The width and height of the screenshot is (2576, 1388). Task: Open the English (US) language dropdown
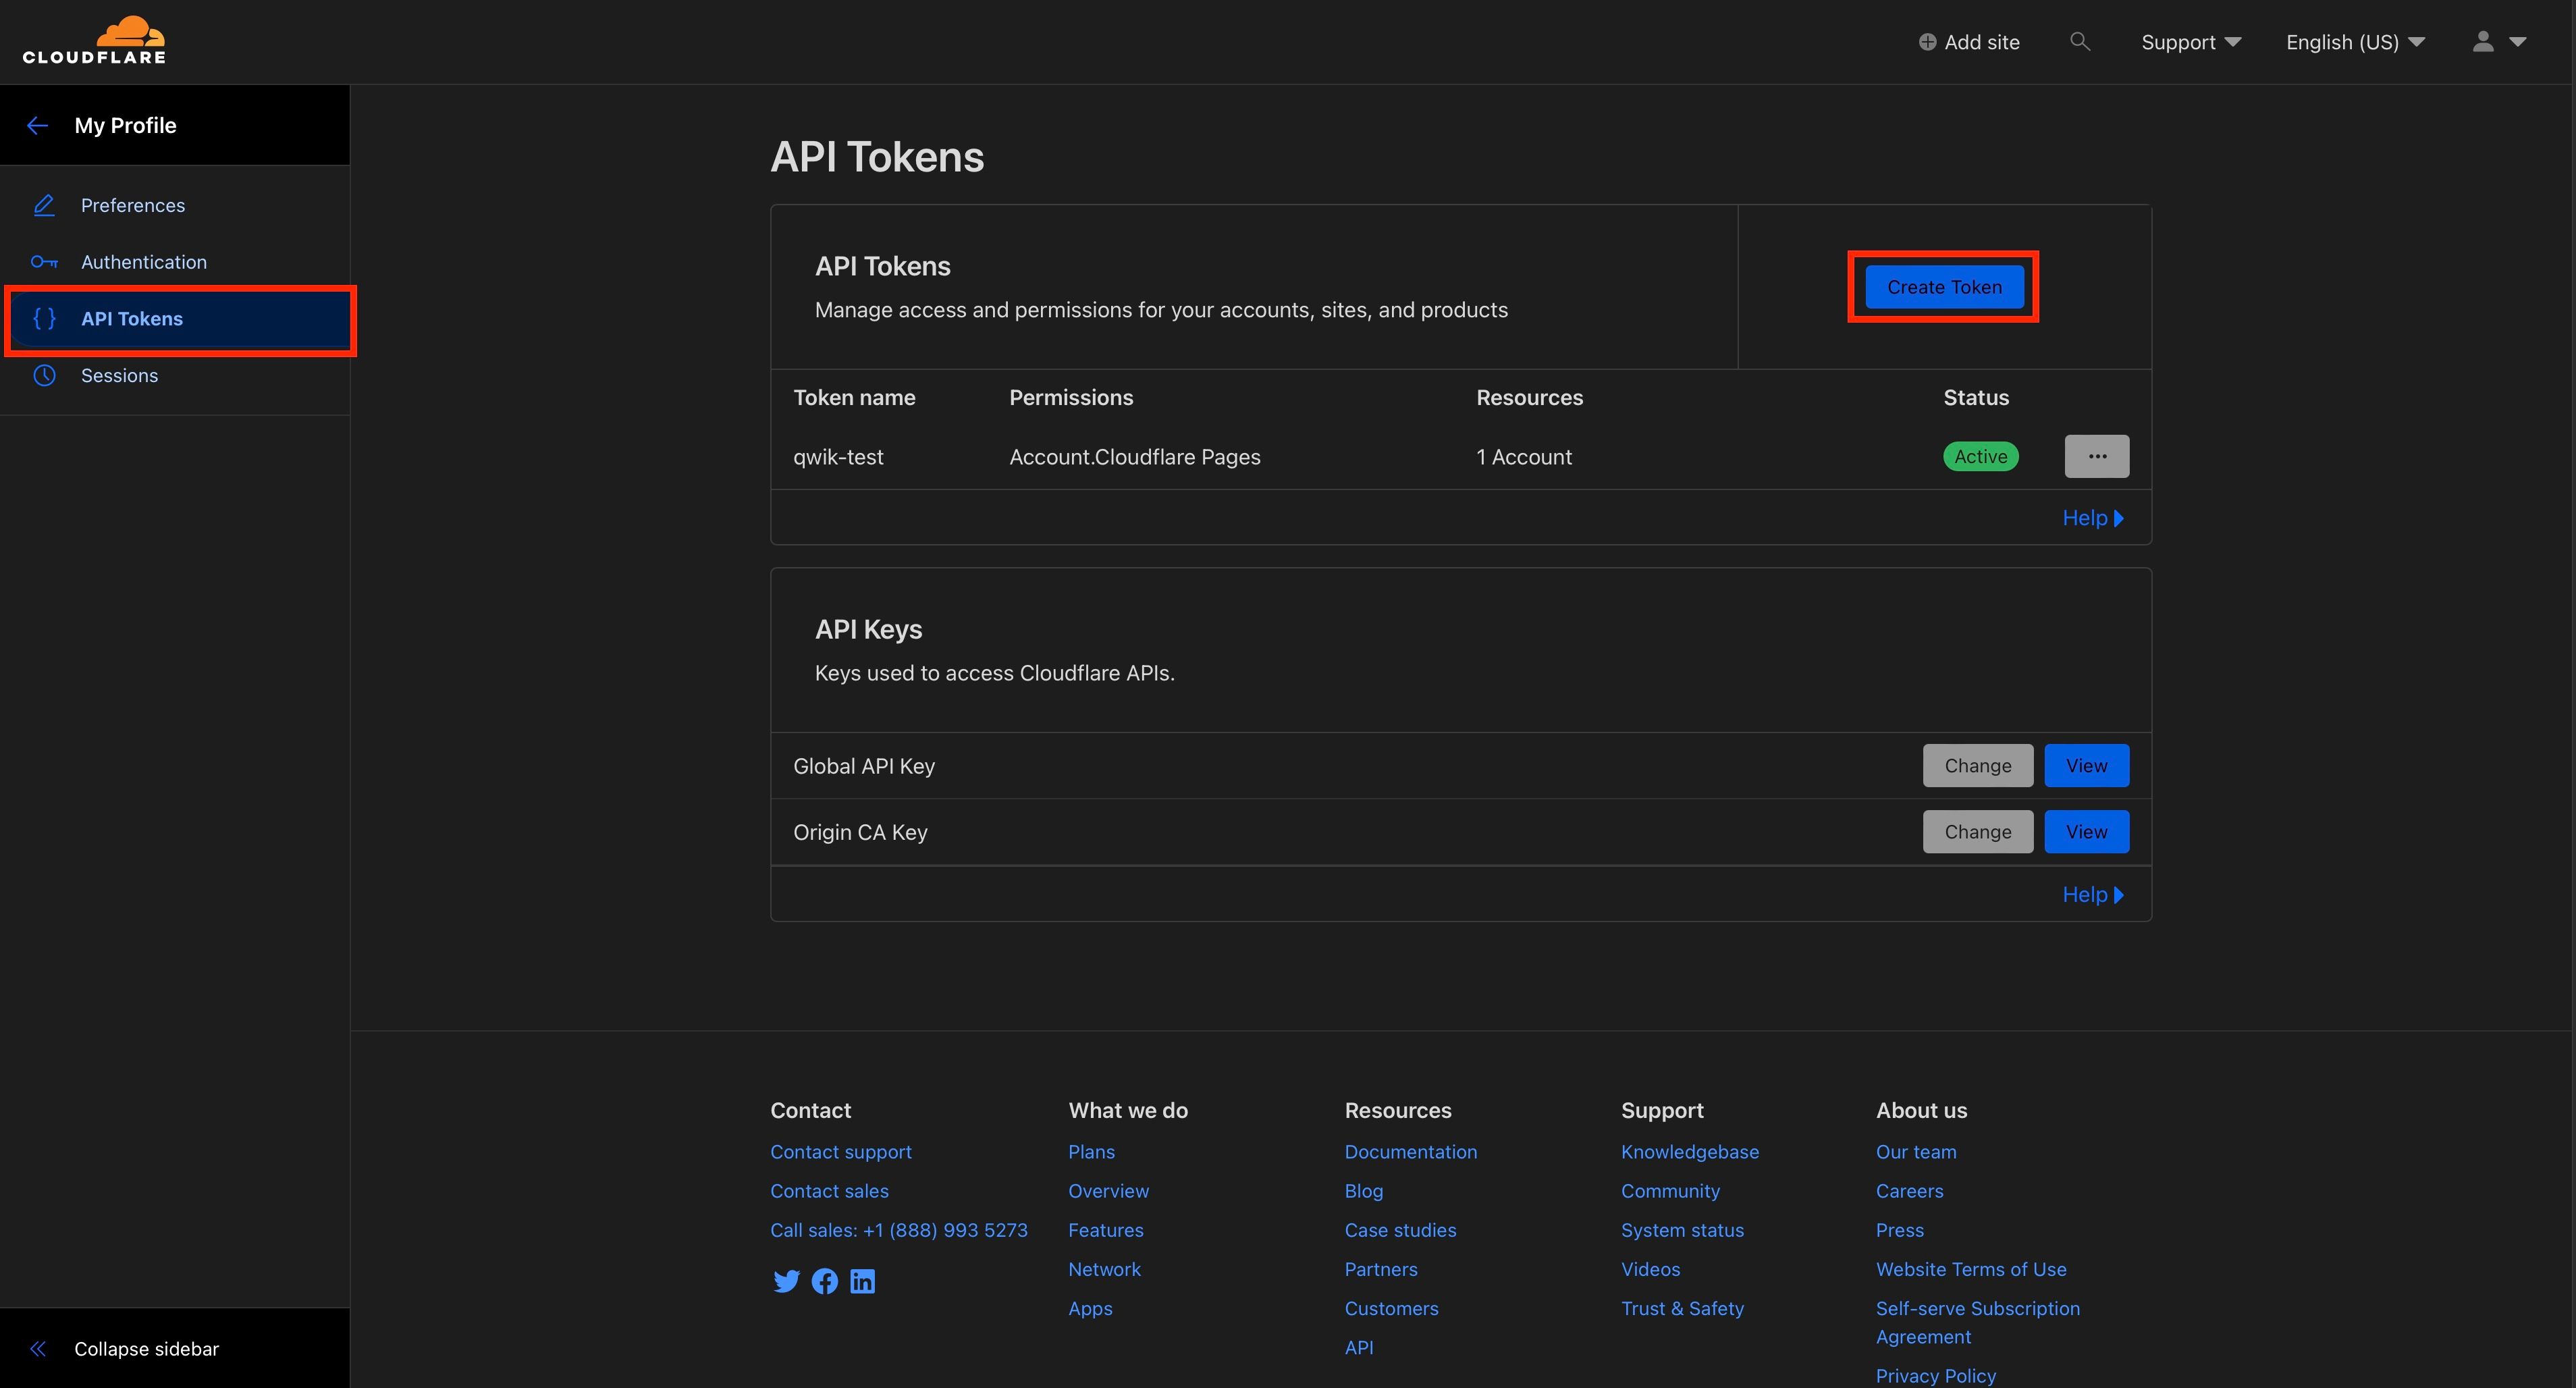(2355, 42)
